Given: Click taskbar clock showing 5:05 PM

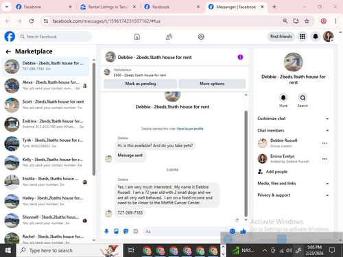Looking at the screenshot, I should point(314,250).
